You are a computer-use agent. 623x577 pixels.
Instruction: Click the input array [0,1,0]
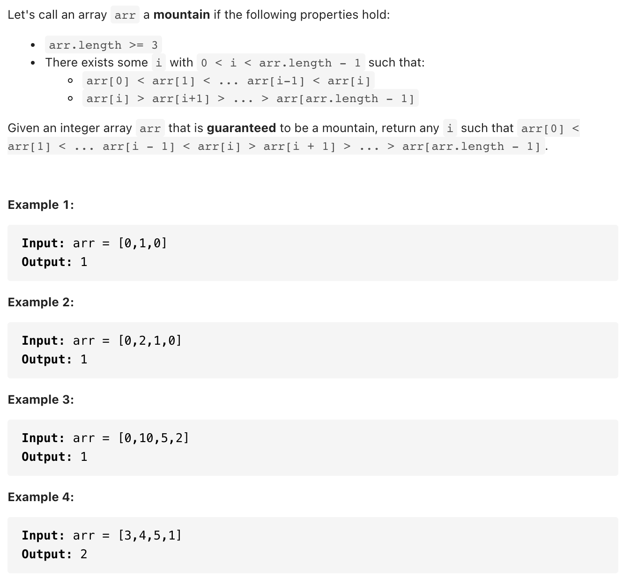[x=142, y=243]
